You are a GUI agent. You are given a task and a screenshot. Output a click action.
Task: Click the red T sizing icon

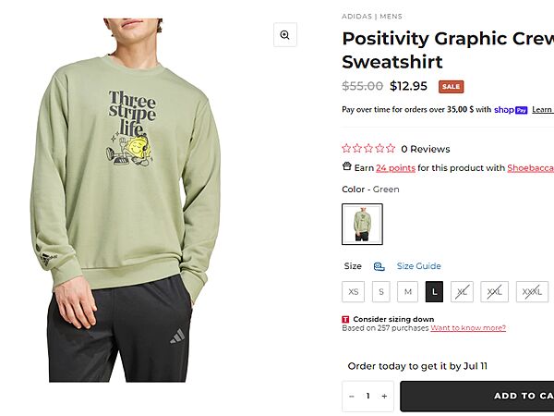click(346, 320)
